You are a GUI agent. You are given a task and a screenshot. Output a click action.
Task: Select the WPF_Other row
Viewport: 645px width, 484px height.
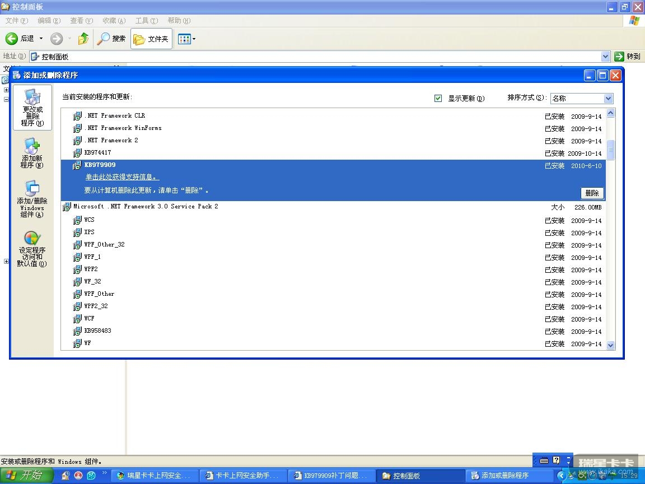(333, 294)
